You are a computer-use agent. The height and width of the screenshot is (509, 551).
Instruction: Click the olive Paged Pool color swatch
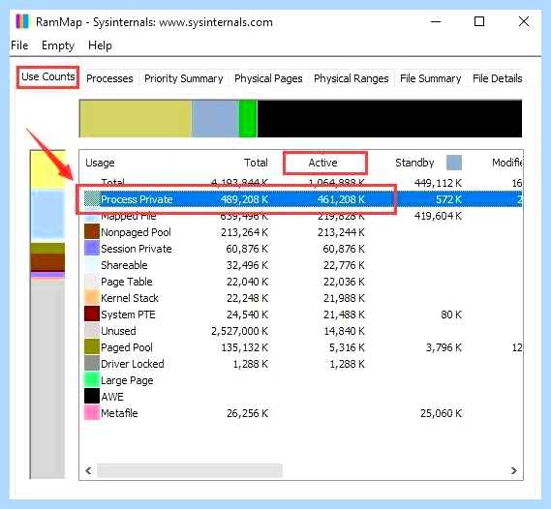pyautogui.click(x=92, y=346)
